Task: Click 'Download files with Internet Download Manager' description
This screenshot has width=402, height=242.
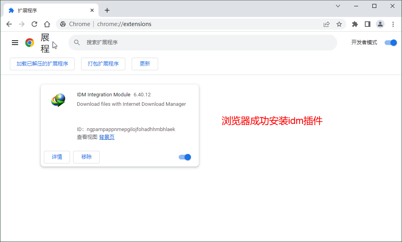Action: pos(131,104)
